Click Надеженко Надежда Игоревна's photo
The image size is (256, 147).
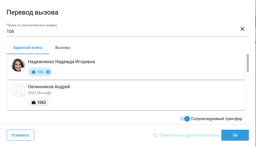tap(18, 65)
